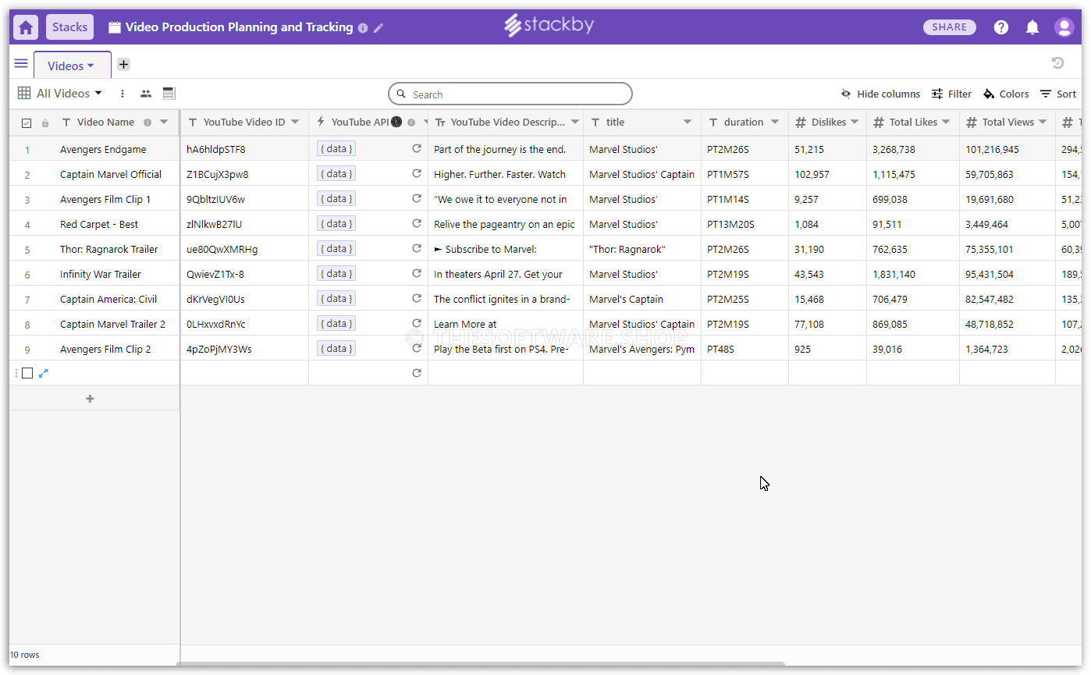Open notifications bell

(1032, 27)
